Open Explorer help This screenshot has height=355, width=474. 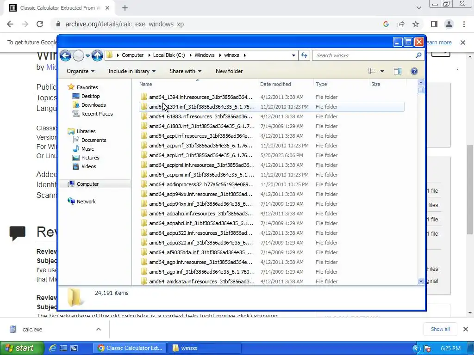click(x=414, y=71)
